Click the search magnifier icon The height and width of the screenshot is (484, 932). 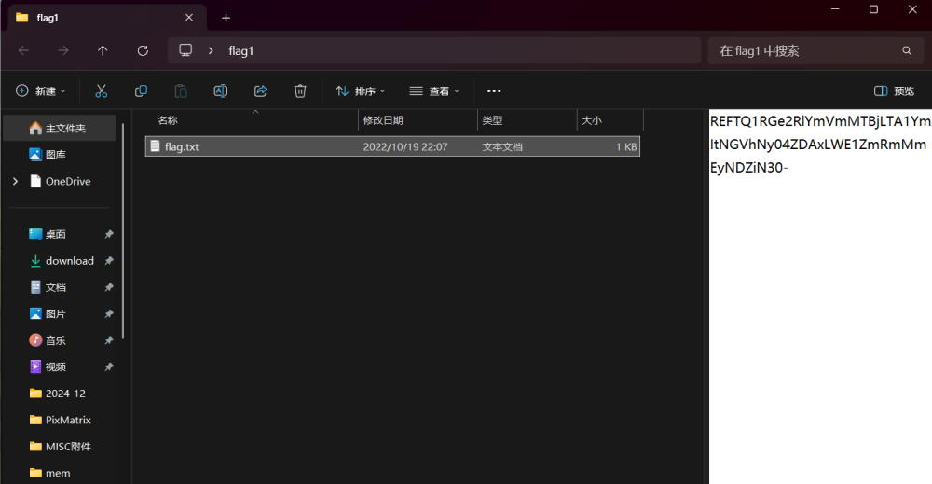[x=907, y=51]
